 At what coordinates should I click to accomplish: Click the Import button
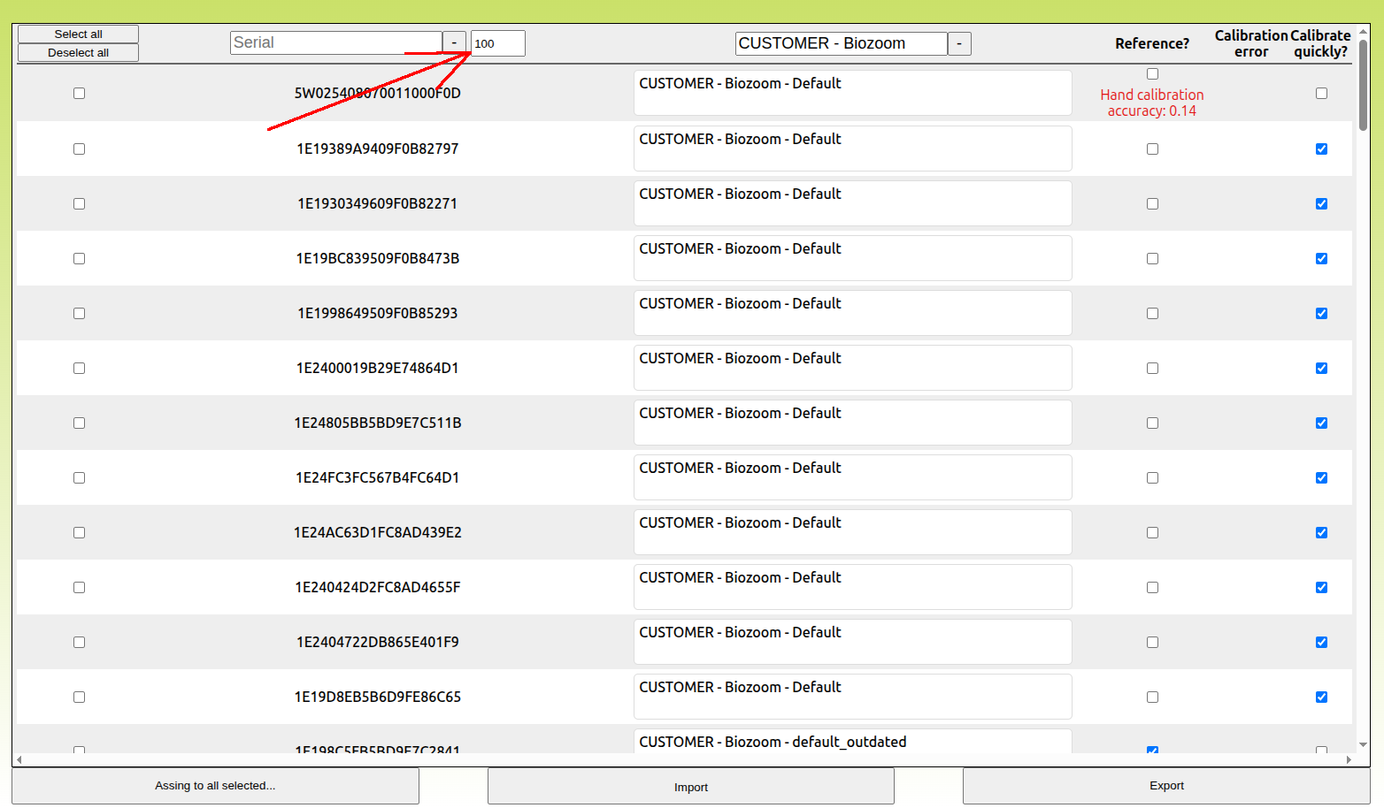(690, 786)
